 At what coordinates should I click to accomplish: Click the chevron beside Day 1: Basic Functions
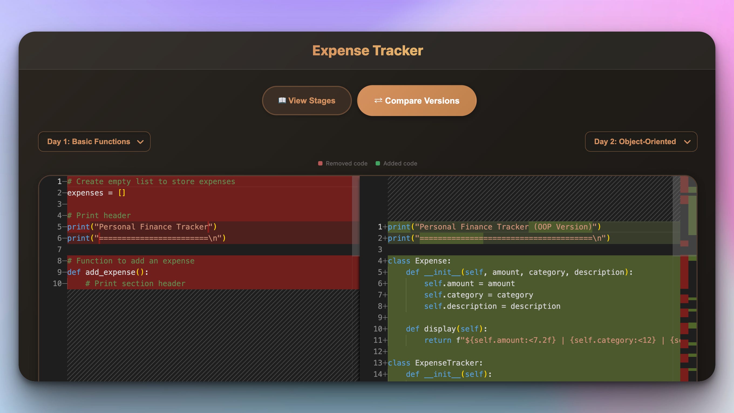(140, 142)
